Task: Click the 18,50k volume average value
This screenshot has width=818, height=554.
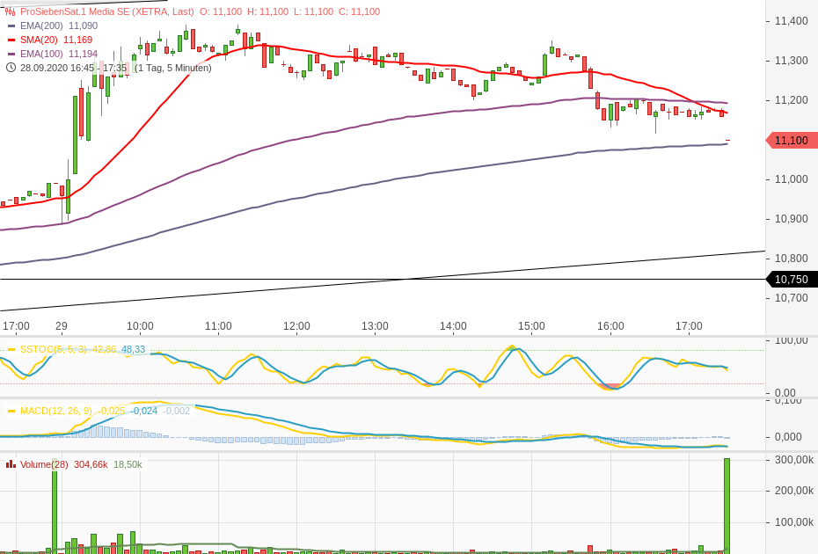Action: tap(128, 464)
